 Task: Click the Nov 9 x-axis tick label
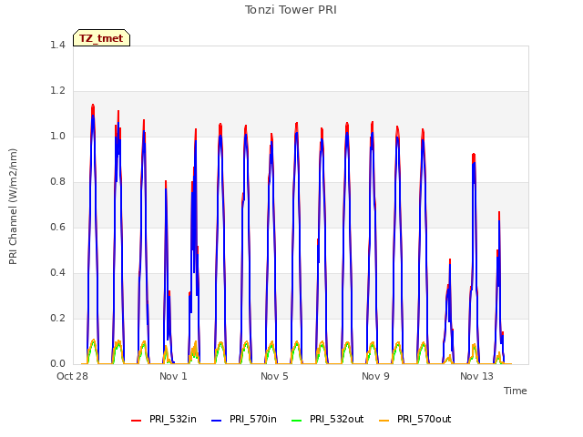[x=375, y=376]
